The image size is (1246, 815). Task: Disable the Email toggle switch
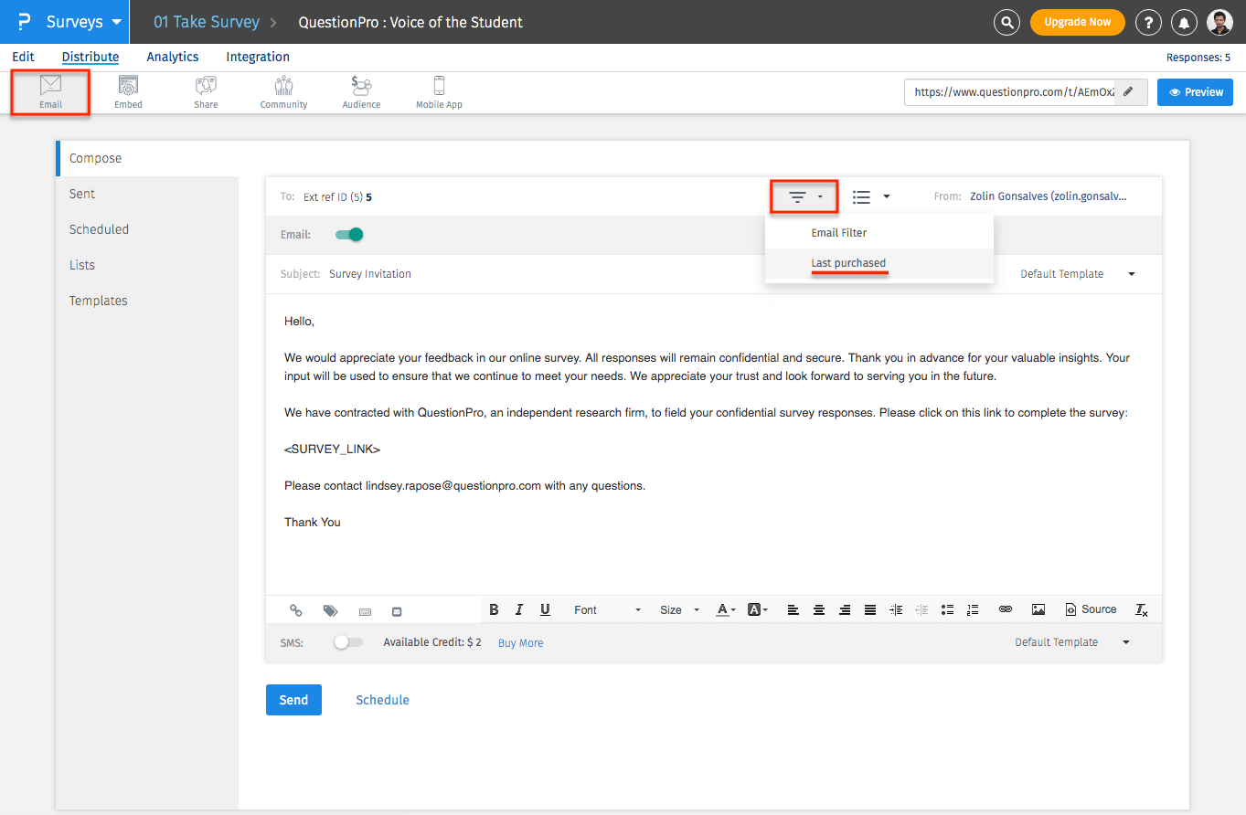point(349,235)
